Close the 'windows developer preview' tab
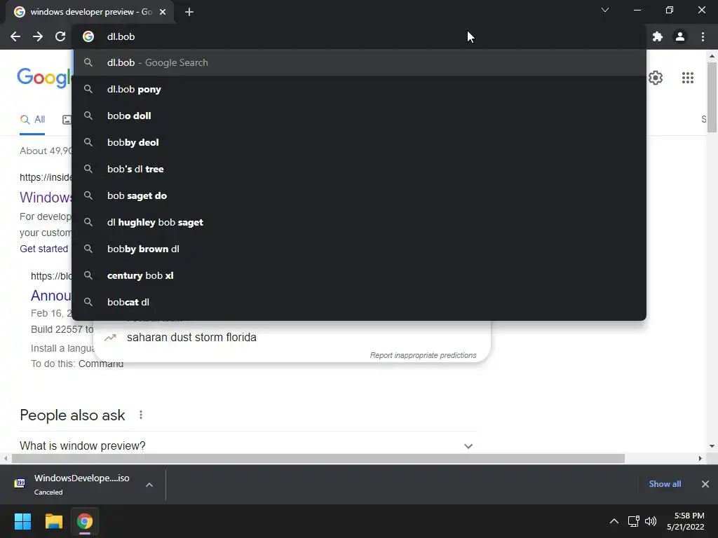 click(163, 12)
